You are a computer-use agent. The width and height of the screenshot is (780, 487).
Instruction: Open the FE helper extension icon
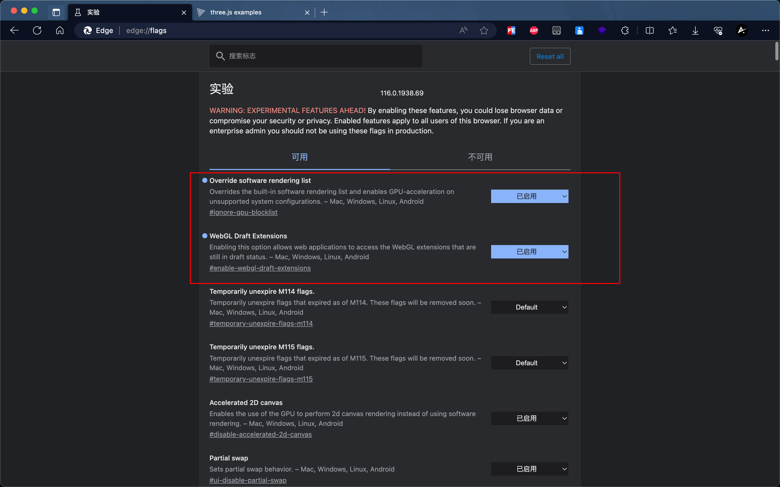[511, 31]
